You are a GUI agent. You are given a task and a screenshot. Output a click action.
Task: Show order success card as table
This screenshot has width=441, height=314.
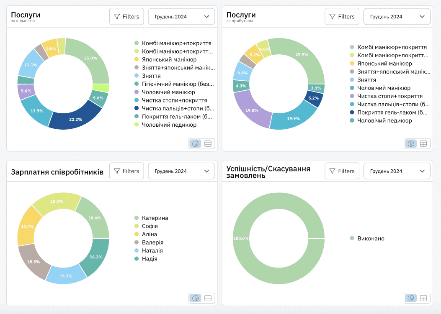423,298
